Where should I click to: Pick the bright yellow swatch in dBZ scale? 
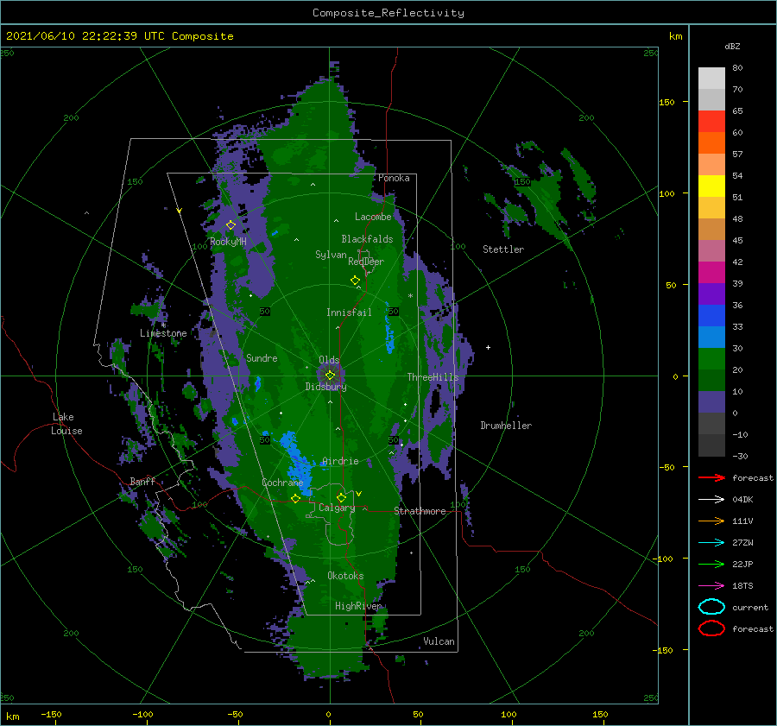coord(711,186)
